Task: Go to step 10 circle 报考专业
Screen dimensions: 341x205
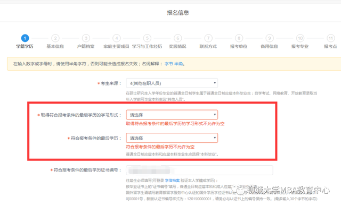Action: 300,38
